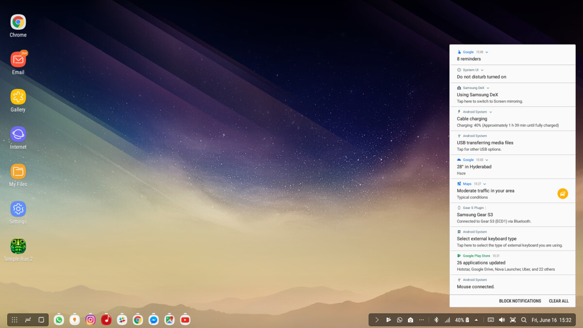The height and width of the screenshot is (328, 583).
Task: Open My Files from the desktop
Action: point(18,171)
